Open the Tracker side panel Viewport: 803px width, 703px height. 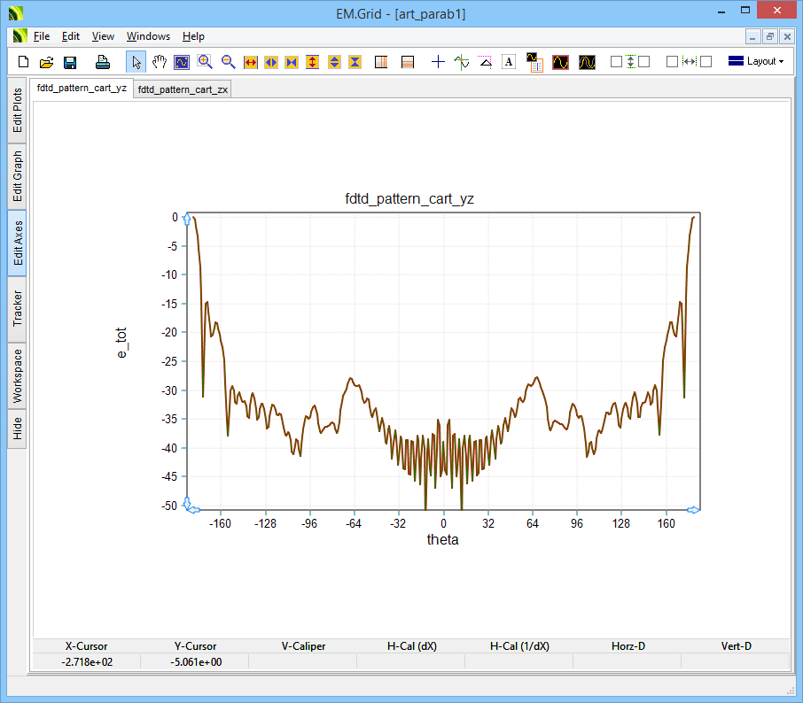(18, 308)
